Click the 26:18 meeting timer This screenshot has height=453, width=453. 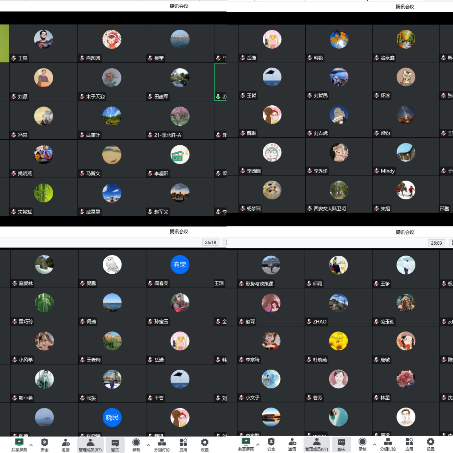coord(211,242)
